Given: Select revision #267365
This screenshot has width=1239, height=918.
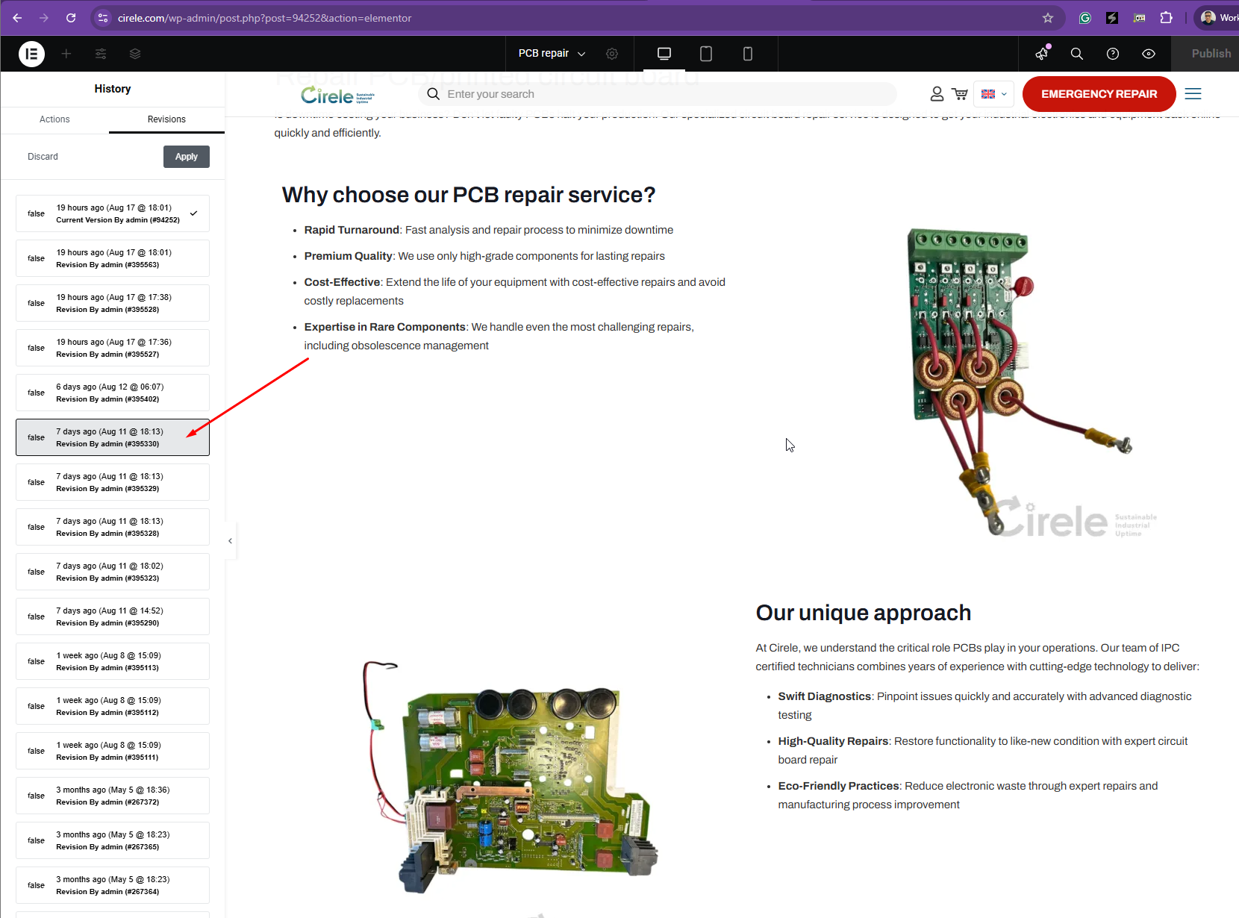Looking at the screenshot, I should (x=113, y=840).
